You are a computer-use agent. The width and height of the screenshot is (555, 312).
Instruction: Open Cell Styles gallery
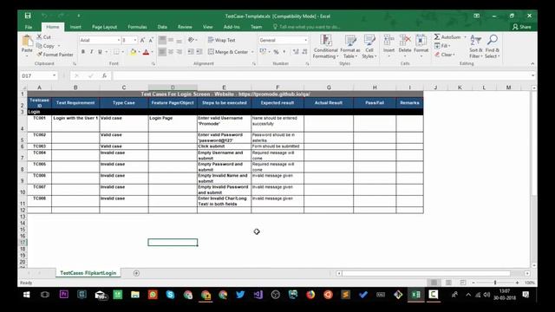tap(369, 46)
